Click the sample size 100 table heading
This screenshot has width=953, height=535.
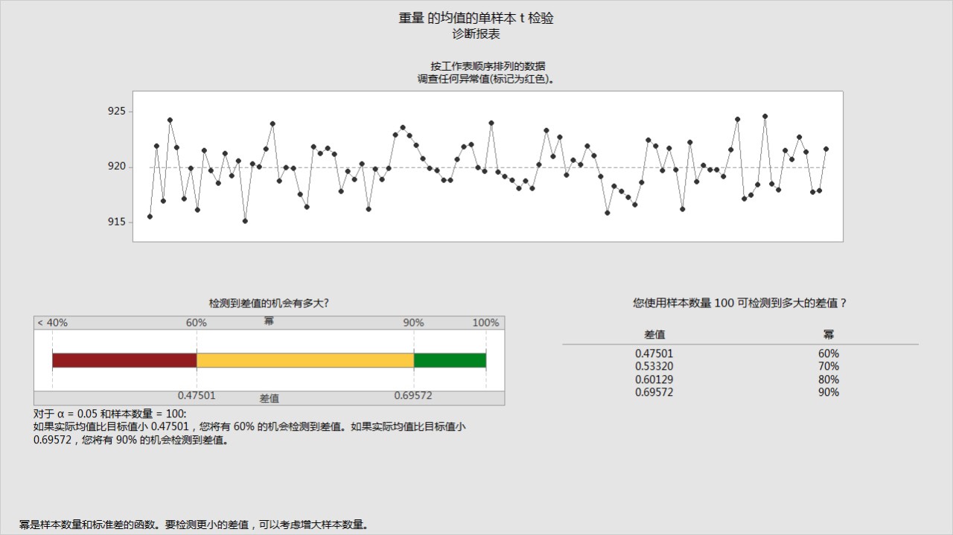[739, 303]
